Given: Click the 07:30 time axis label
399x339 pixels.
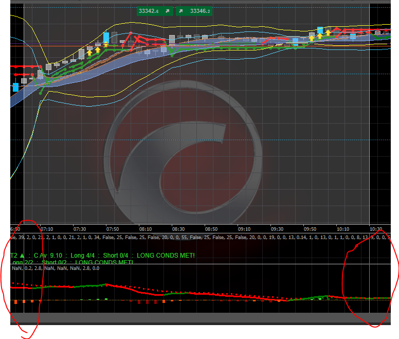Looking at the screenshot, I should point(80,229).
